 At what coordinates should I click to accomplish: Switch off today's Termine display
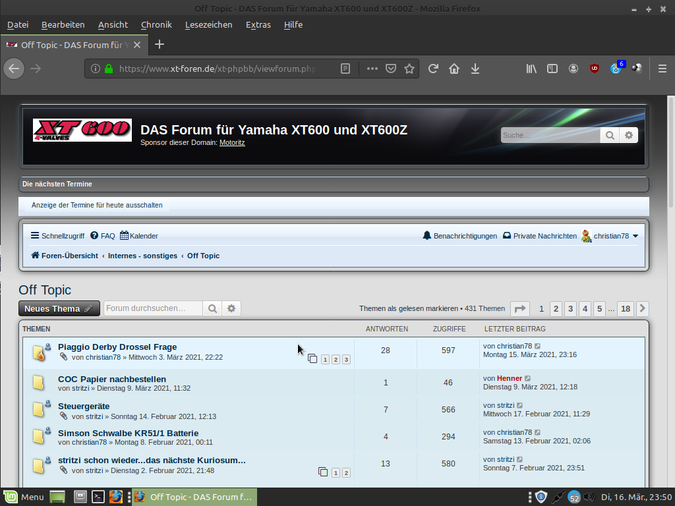click(x=97, y=205)
